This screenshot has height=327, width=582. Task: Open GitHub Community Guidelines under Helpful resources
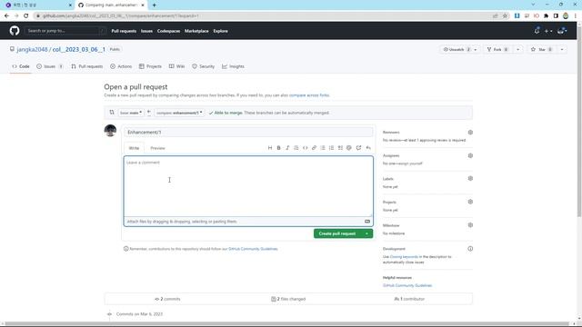point(407,285)
